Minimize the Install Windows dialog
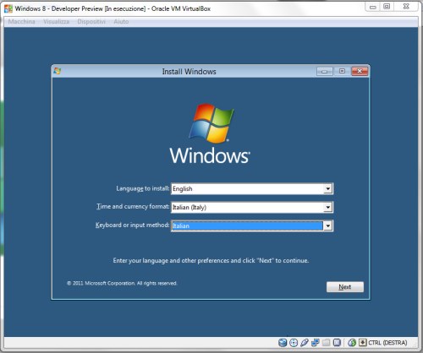423x353 pixels. pyautogui.click(x=325, y=71)
